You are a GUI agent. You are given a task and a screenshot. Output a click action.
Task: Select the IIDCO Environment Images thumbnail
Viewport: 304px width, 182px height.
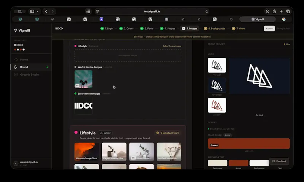click(x=84, y=106)
